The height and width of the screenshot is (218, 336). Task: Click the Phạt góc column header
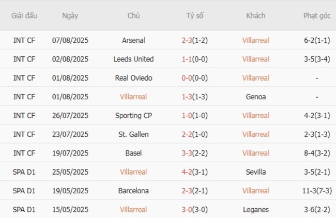(x=316, y=15)
